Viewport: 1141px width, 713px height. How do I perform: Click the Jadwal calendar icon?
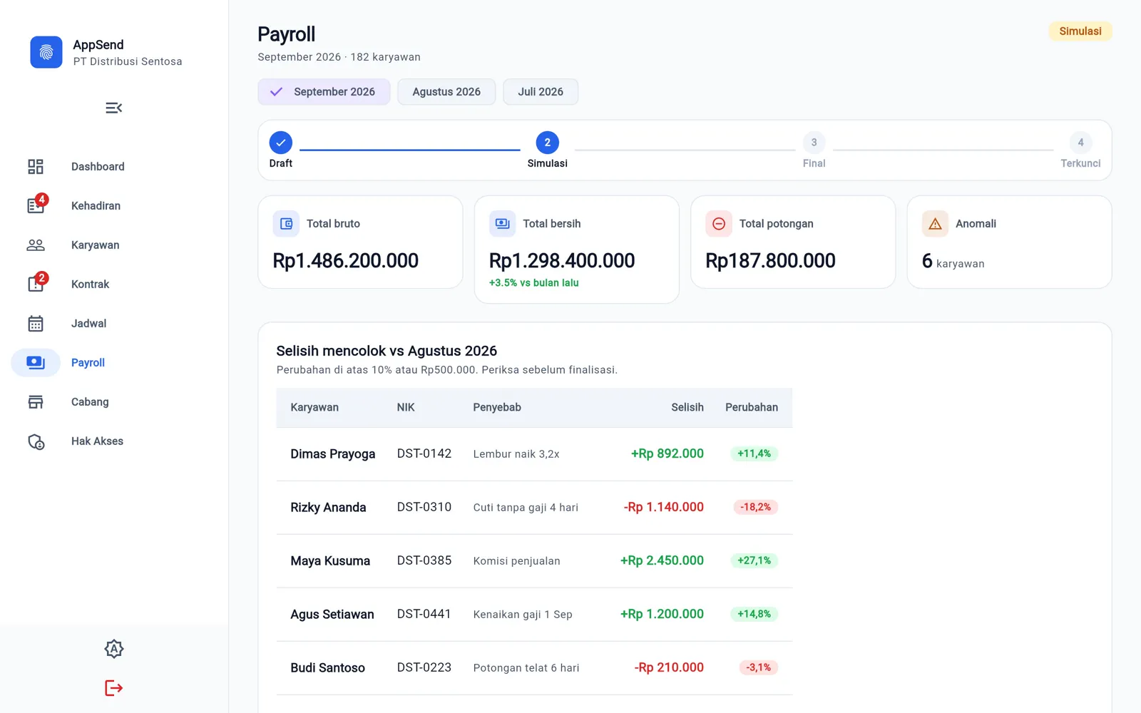pyautogui.click(x=36, y=324)
